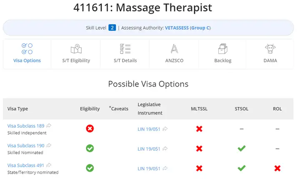Open the Visa Subclass 190 link
Screen dimensions: 300x179
pos(26,146)
